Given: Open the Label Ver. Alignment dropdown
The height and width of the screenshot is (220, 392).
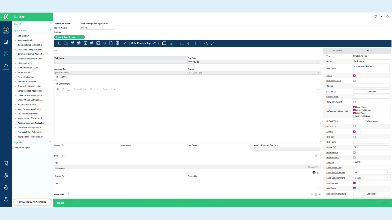Looking at the screenshot, I should pyautogui.click(x=372, y=178).
